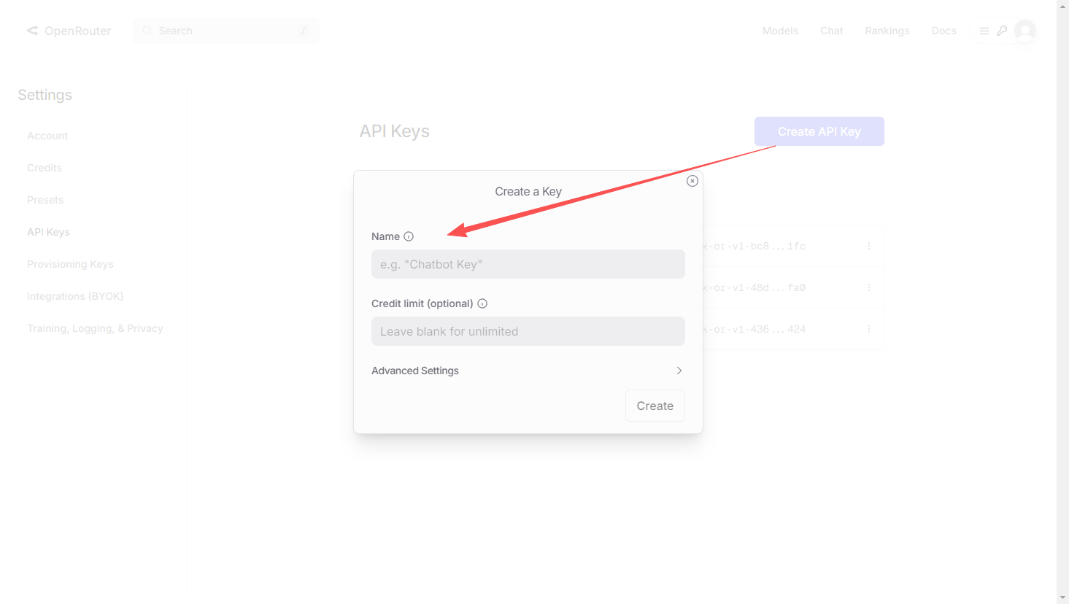Open options menu for key ending 1fc
1069x604 pixels.
pyautogui.click(x=869, y=246)
